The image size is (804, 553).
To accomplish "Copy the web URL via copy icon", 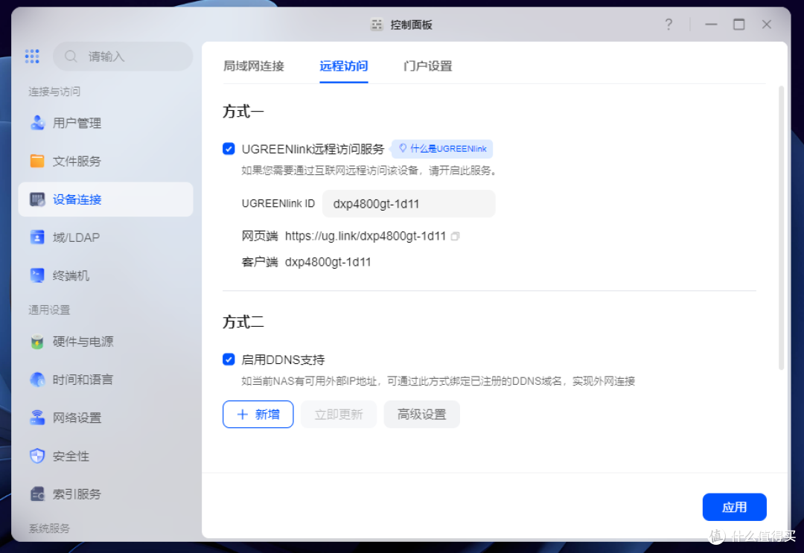I will (456, 236).
